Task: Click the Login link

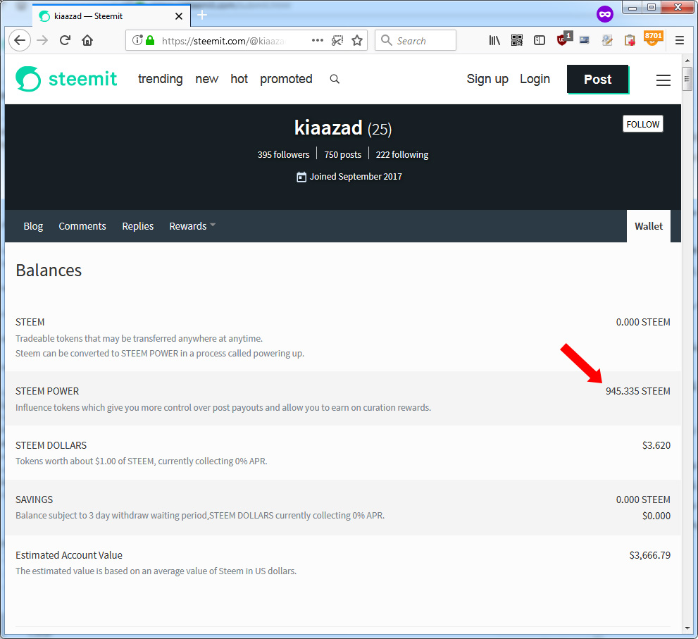Action: click(535, 79)
